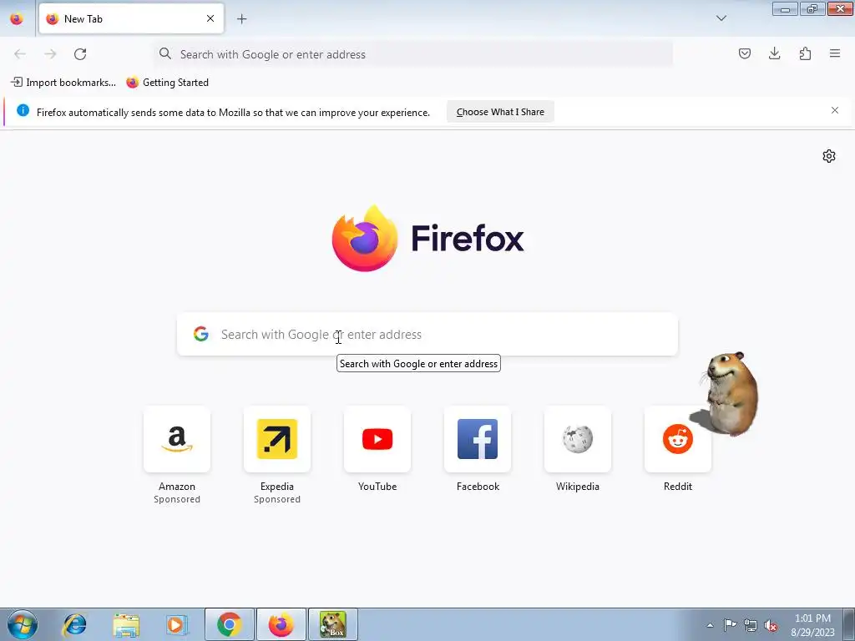
Task: Click the Sponsored label under Expedia
Action: [277, 499]
